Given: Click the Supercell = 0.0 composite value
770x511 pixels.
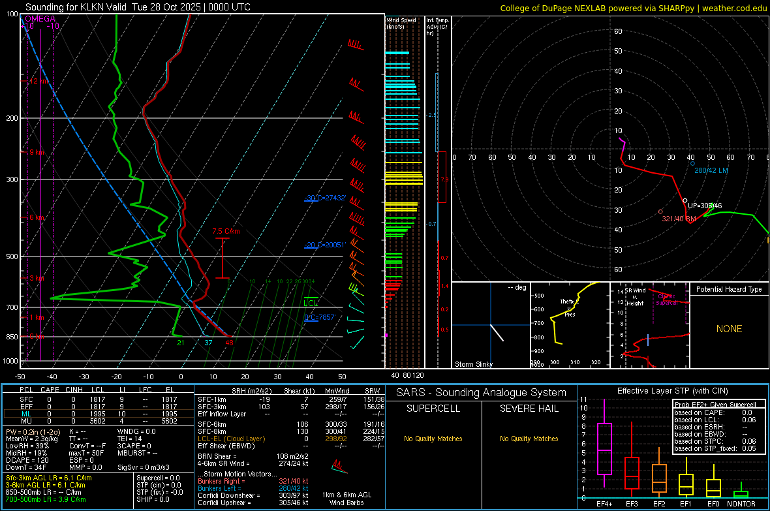Looking at the screenshot, I should pyautogui.click(x=158, y=478).
